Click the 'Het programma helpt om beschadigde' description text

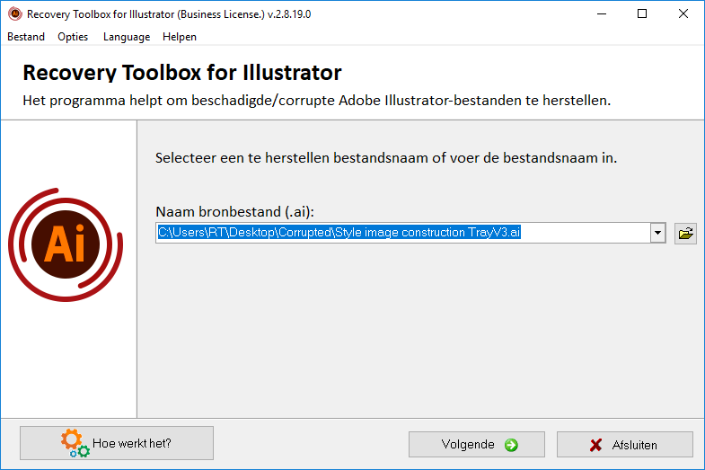point(316,101)
